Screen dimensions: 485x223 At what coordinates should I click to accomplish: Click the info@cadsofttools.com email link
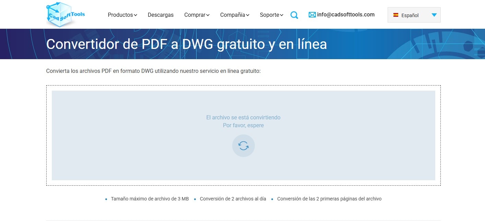[346, 15]
